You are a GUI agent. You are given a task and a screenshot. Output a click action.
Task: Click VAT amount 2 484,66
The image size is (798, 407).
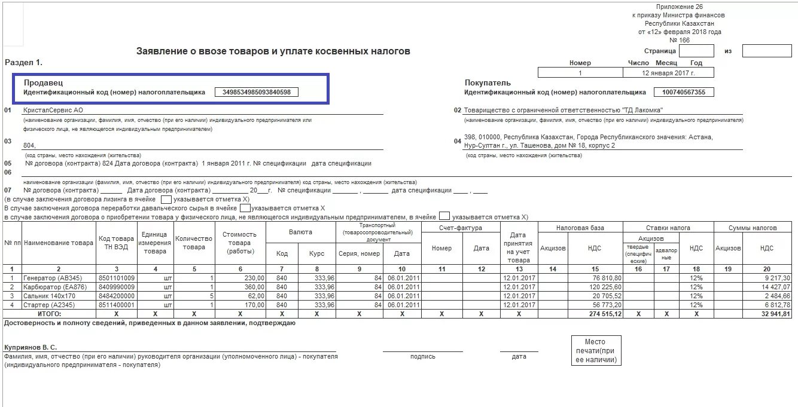(778, 296)
